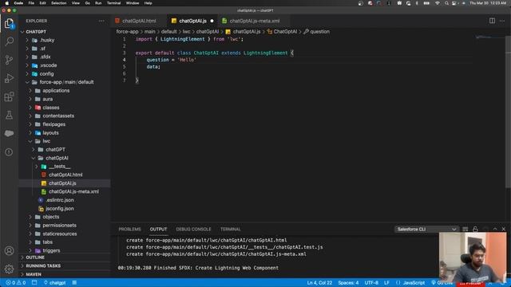Go to line via Ln 4, Col 22
The image size is (511, 287).
tap(319, 283)
